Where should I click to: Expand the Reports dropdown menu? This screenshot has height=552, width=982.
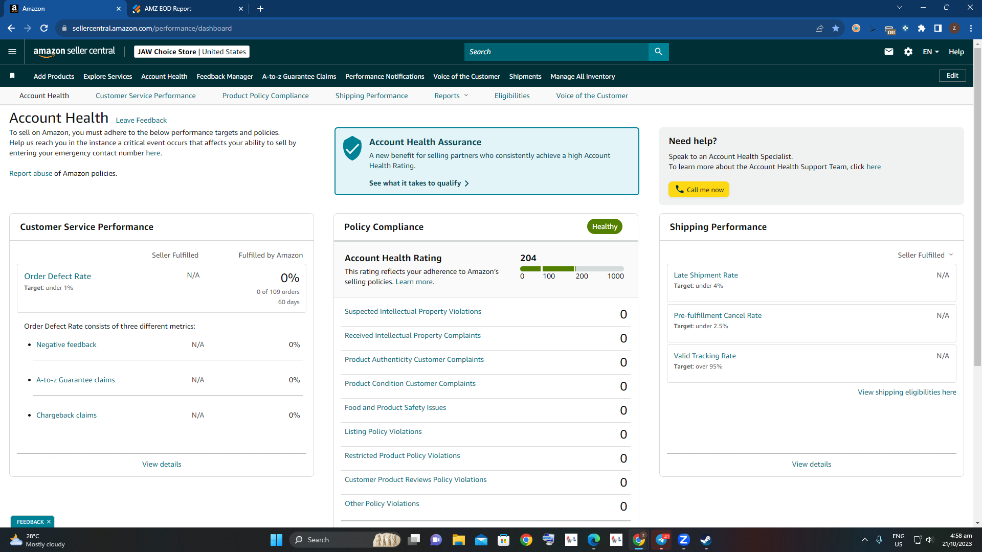click(451, 96)
